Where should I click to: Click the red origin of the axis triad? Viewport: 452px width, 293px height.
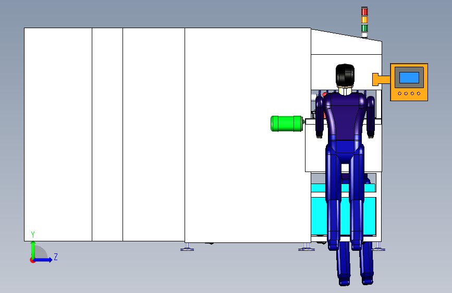click(x=32, y=260)
